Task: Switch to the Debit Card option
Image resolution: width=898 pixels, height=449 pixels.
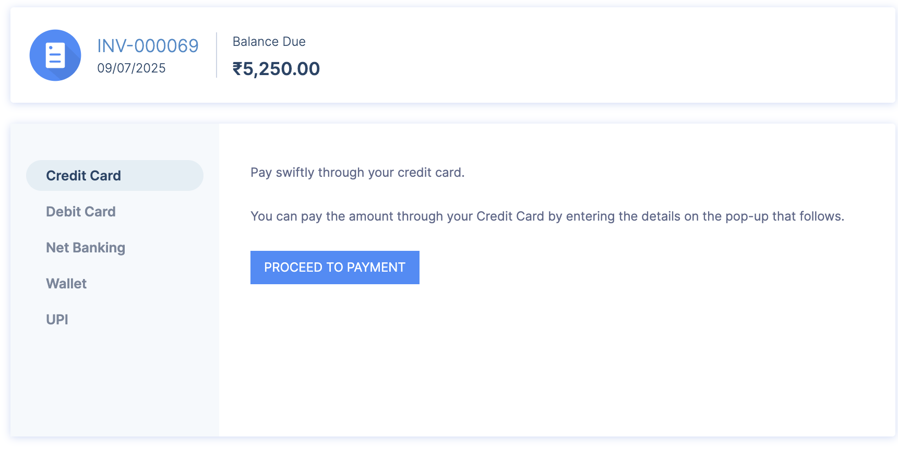Action: (81, 211)
